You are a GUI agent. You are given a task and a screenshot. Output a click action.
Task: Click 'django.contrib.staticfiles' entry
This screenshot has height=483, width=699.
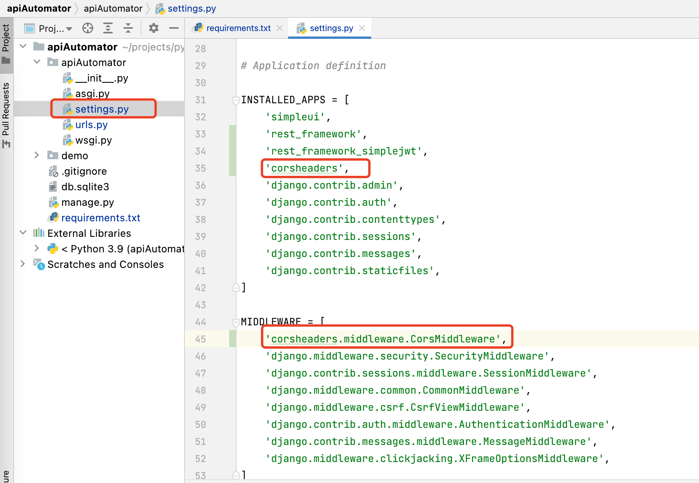coord(350,271)
